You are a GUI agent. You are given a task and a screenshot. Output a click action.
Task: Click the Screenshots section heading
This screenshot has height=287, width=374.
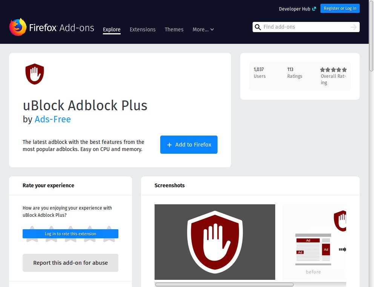click(x=169, y=185)
